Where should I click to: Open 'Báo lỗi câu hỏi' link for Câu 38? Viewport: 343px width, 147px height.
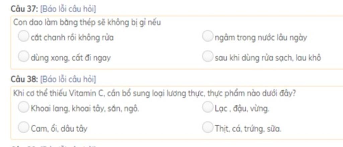click(x=68, y=80)
